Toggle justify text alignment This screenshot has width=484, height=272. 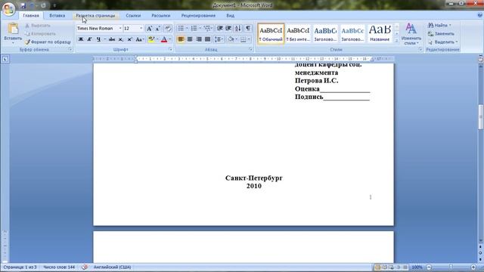(208, 39)
